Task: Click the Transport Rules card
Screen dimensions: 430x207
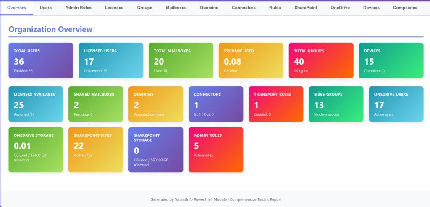Action: [x=276, y=104]
